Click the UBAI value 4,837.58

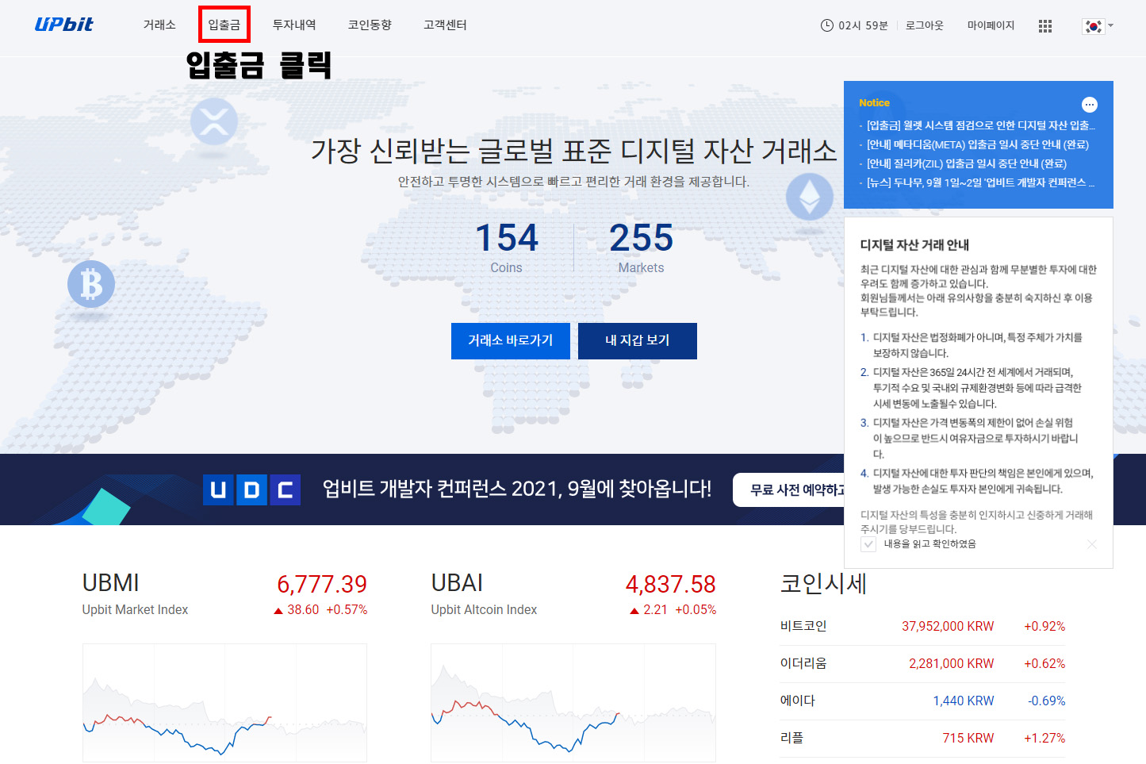tap(671, 585)
